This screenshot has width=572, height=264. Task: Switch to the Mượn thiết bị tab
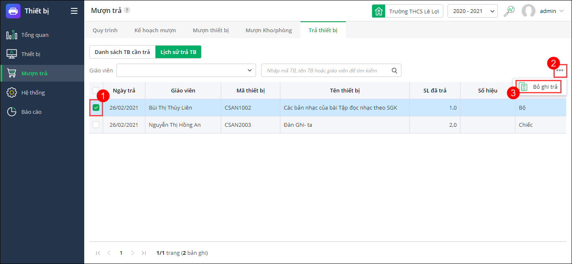click(x=211, y=30)
